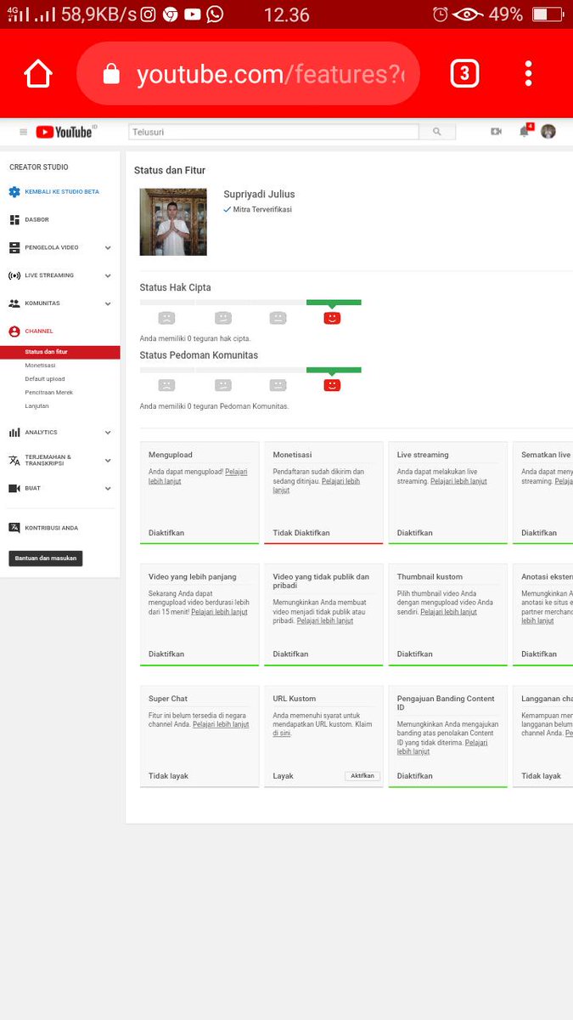This screenshot has width=573, height=1020.
Task: Click Pelajari lebih lanjut in Super Chat card
Action: (221, 725)
